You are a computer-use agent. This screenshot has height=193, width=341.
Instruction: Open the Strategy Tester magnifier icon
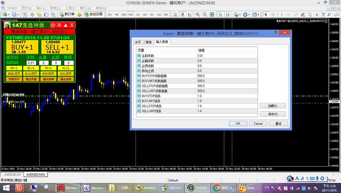pyautogui.click(x=53, y=15)
